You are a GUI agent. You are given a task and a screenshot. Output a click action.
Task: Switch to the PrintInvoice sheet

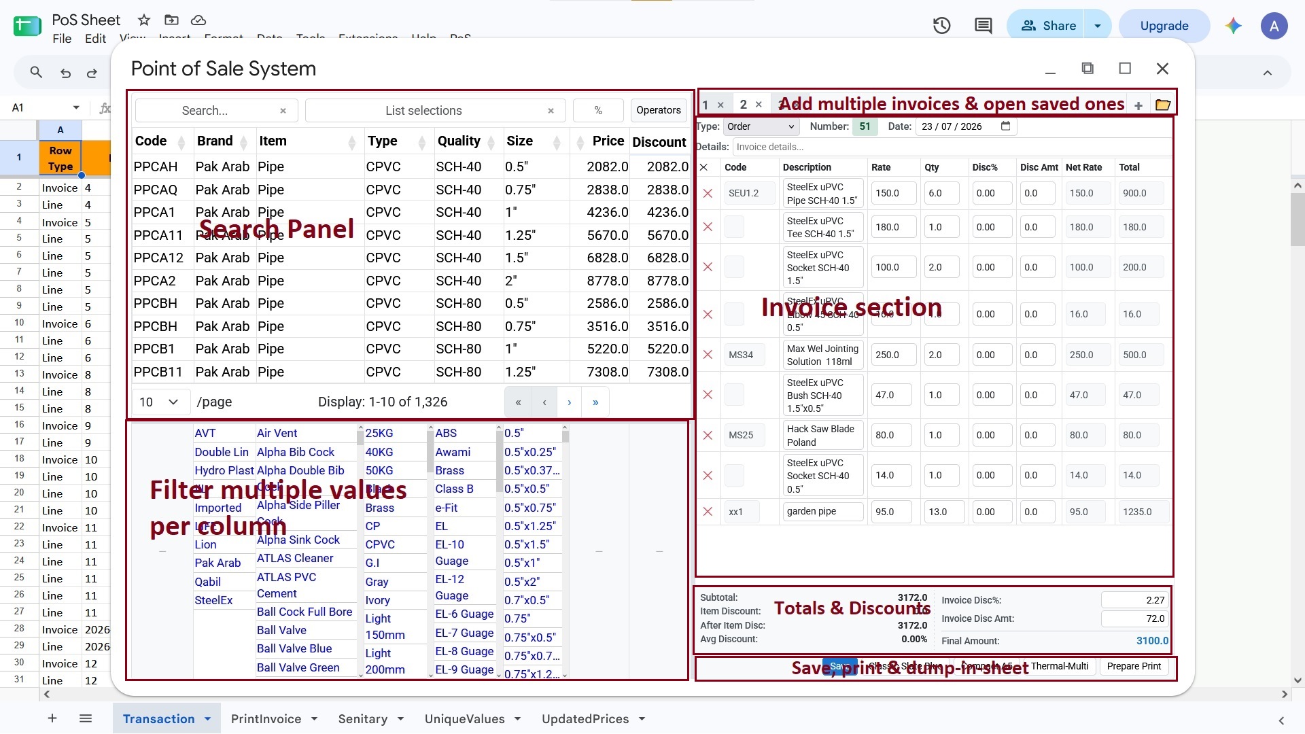point(266,719)
